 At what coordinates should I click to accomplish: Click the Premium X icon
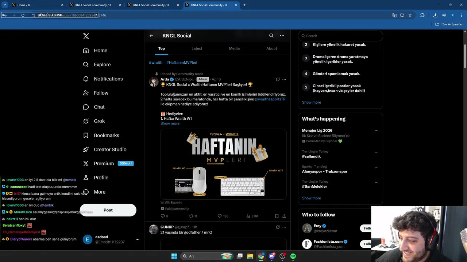[x=86, y=163]
